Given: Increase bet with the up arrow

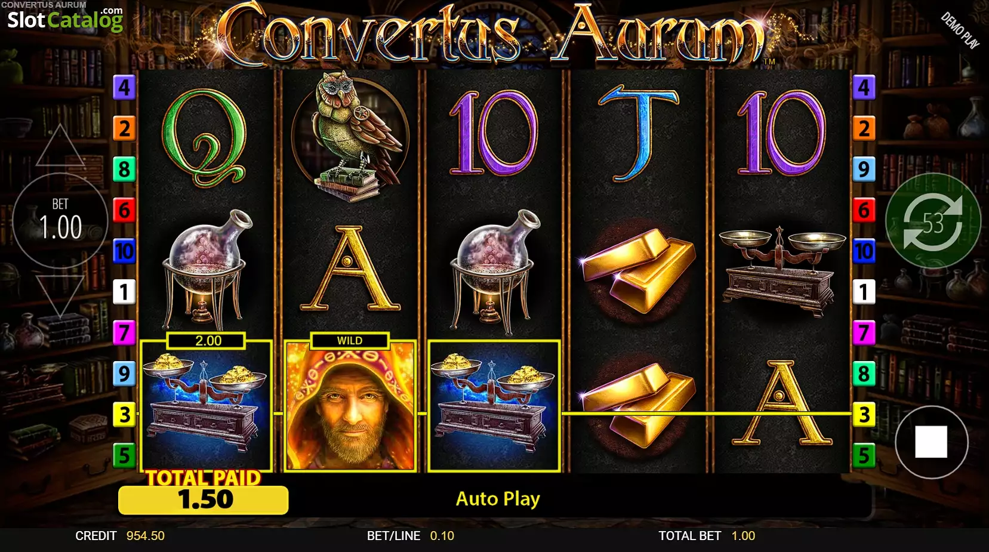Looking at the screenshot, I should pos(60,146).
